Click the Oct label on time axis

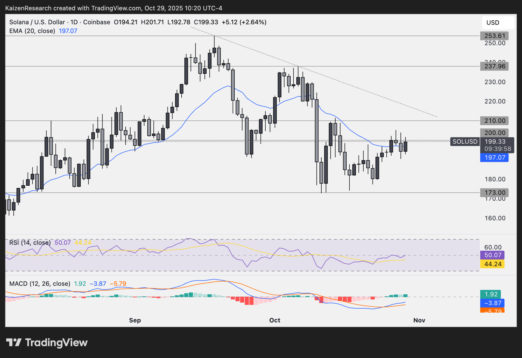coord(275,320)
